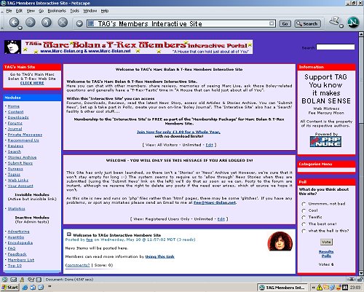This screenshot has width=364, height=292.
Task: Click the small icon before the news story title
Action: [68, 234]
